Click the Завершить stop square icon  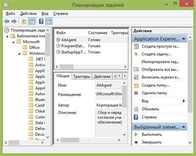[x=136, y=142]
